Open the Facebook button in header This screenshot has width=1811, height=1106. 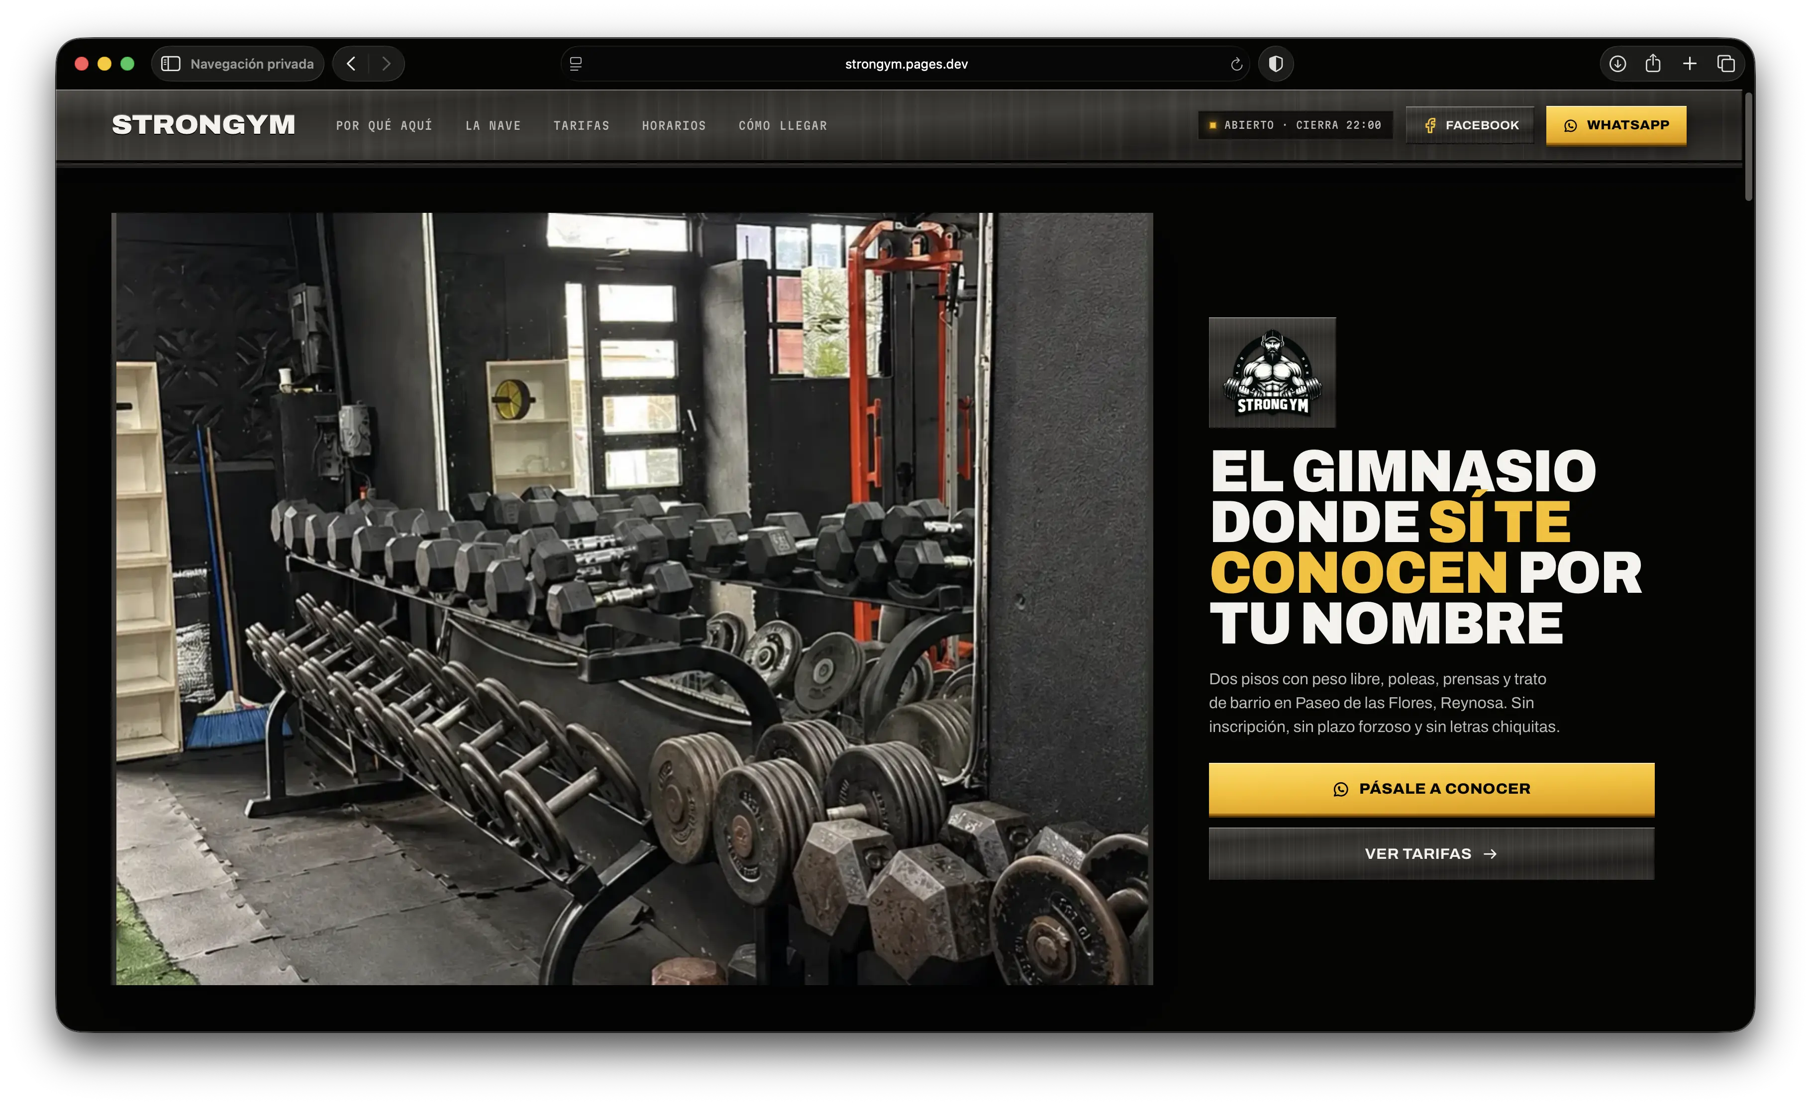pyautogui.click(x=1470, y=125)
